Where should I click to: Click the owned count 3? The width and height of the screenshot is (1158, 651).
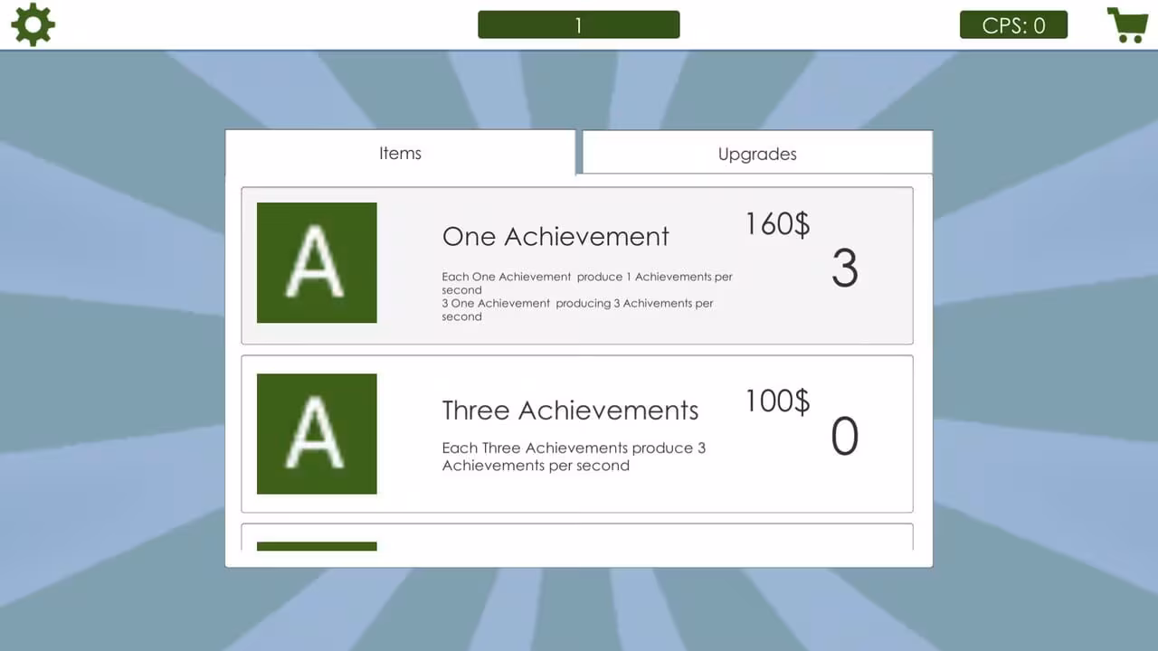[x=844, y=269]
